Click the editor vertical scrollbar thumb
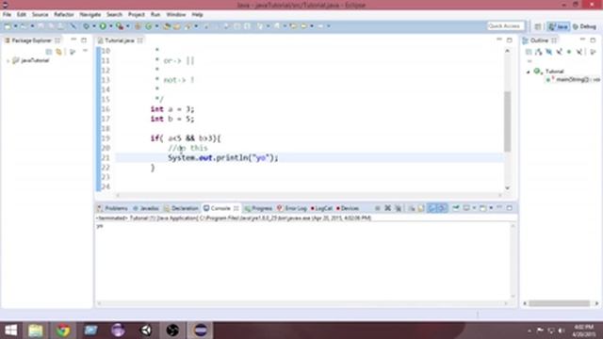Viewport: 603px width, 339px height. [x=507, y=121]
